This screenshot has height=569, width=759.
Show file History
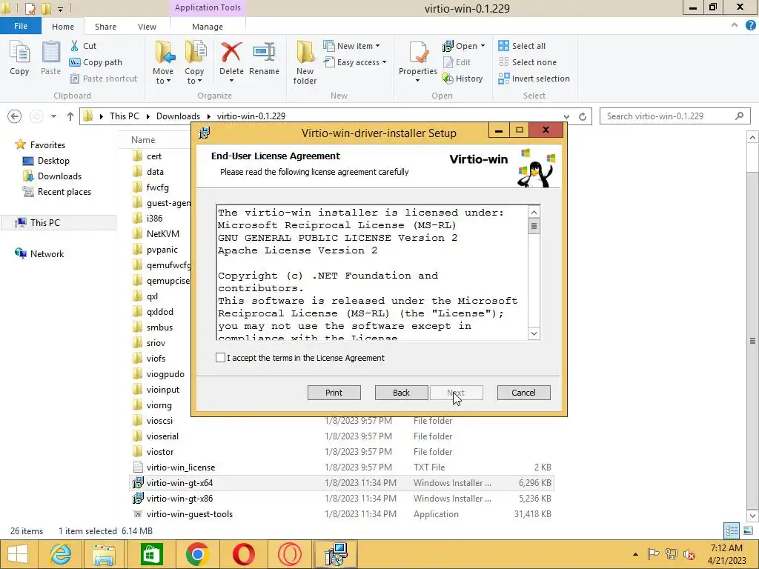pos(463,79)
